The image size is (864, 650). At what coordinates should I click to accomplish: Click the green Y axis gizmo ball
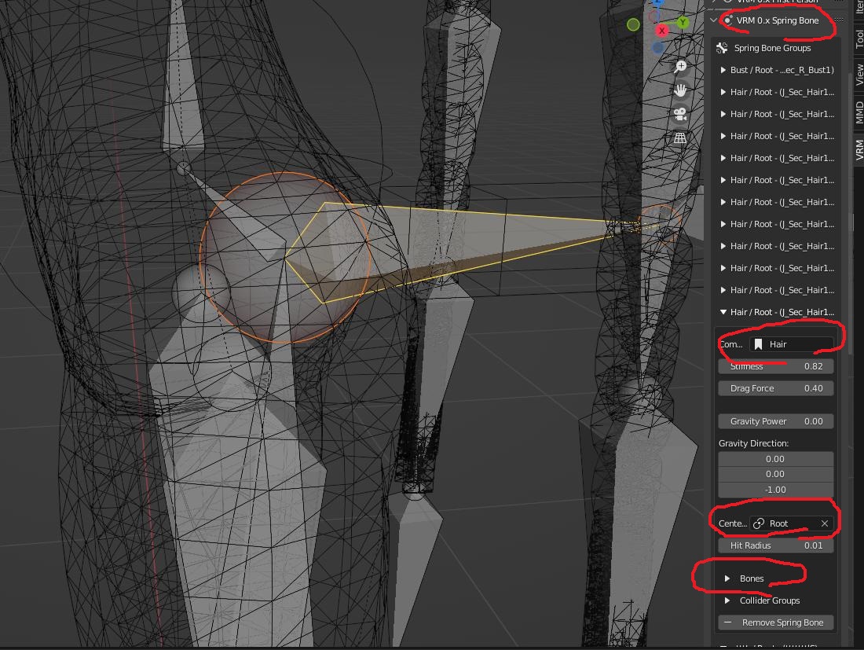click(683, 23)
